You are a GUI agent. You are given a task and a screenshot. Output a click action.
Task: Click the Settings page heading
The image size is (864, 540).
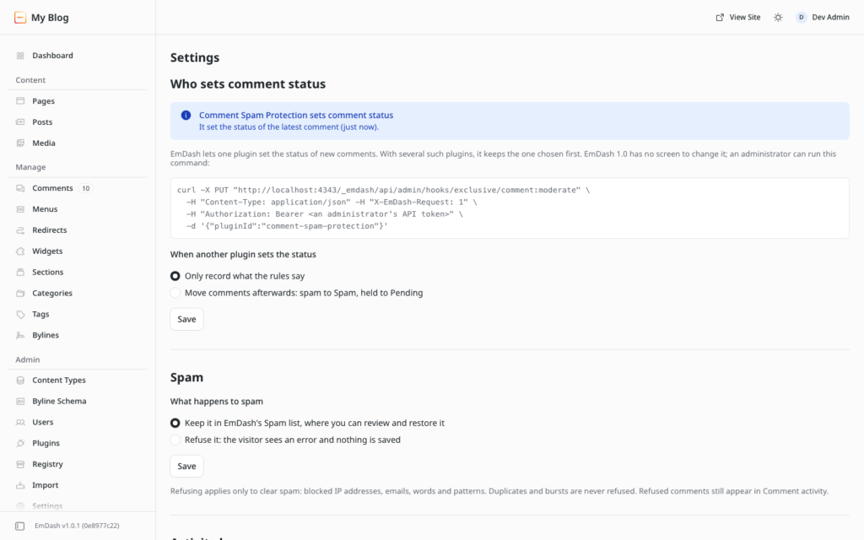195,57
